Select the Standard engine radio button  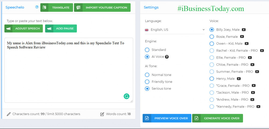tap(147, 50)
